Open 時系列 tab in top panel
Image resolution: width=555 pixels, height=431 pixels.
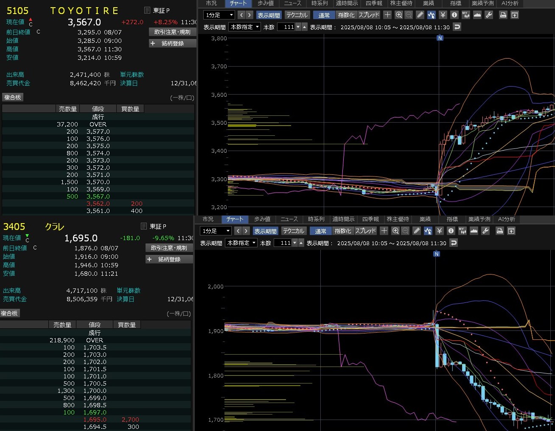click(320, 3)
